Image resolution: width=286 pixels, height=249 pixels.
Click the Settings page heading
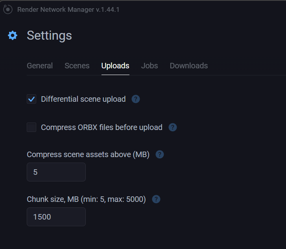click(x=49, y=35)
